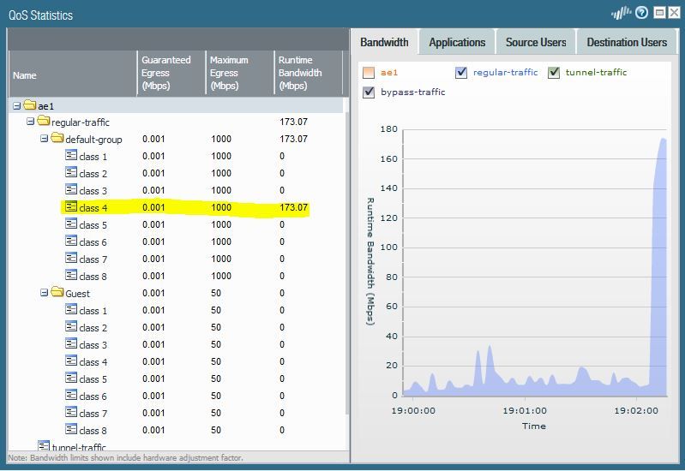
Task: Collapse the Guest tree node
Action: (x=44, y=294)
